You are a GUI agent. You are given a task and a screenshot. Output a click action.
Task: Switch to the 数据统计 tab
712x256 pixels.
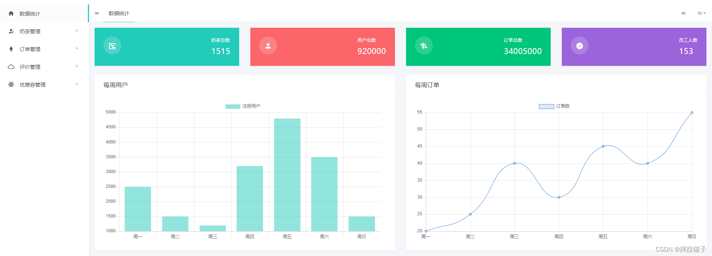pos(119,13)
